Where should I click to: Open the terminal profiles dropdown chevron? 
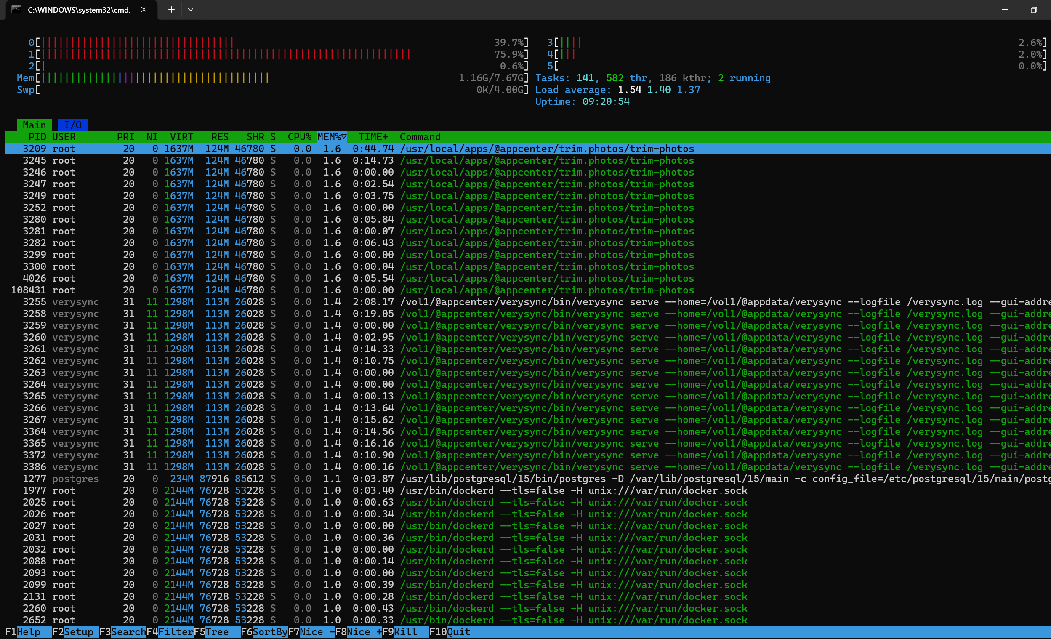pos(191,9)
